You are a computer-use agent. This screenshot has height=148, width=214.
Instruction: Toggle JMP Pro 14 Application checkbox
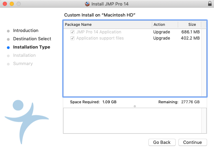click(72, 32)
